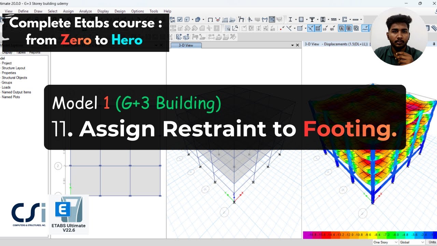Click the assign joint restraints icon
Image resolution: width=437 pixels, height=246 pixels.
click(x=282, y=28)
